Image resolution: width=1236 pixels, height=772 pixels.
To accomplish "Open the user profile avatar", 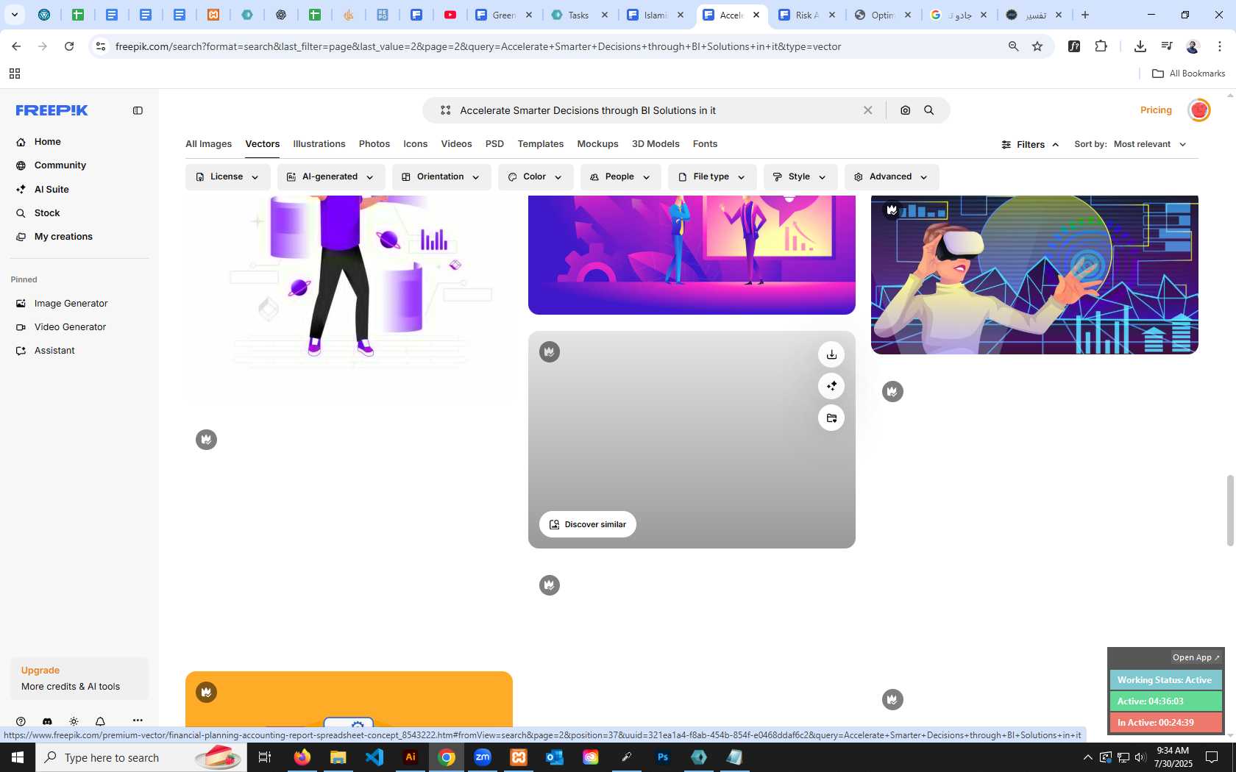I will coord(1199,110).
